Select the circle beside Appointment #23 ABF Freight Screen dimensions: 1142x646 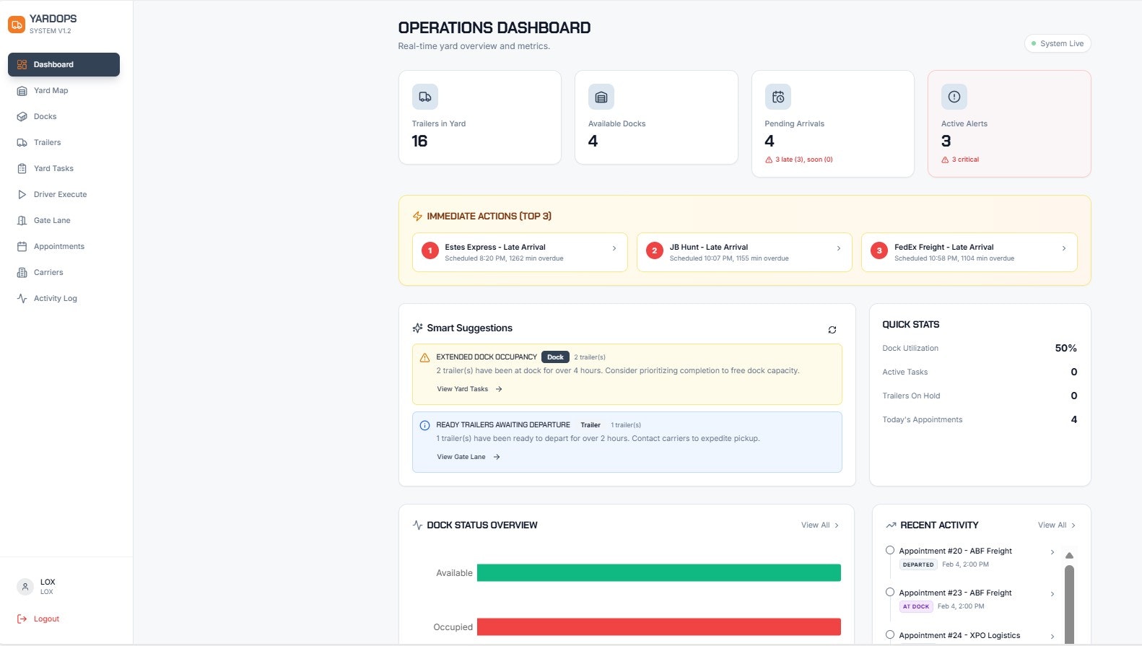890,592
